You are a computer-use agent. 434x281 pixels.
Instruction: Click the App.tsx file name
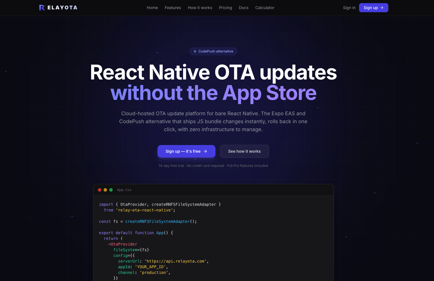pyautogui.click(x=124, y=190)
